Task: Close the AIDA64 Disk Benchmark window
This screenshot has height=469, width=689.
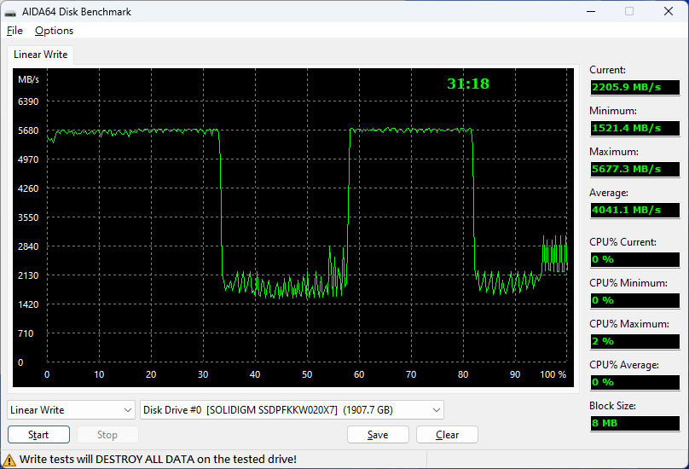Action: [669, 11]
